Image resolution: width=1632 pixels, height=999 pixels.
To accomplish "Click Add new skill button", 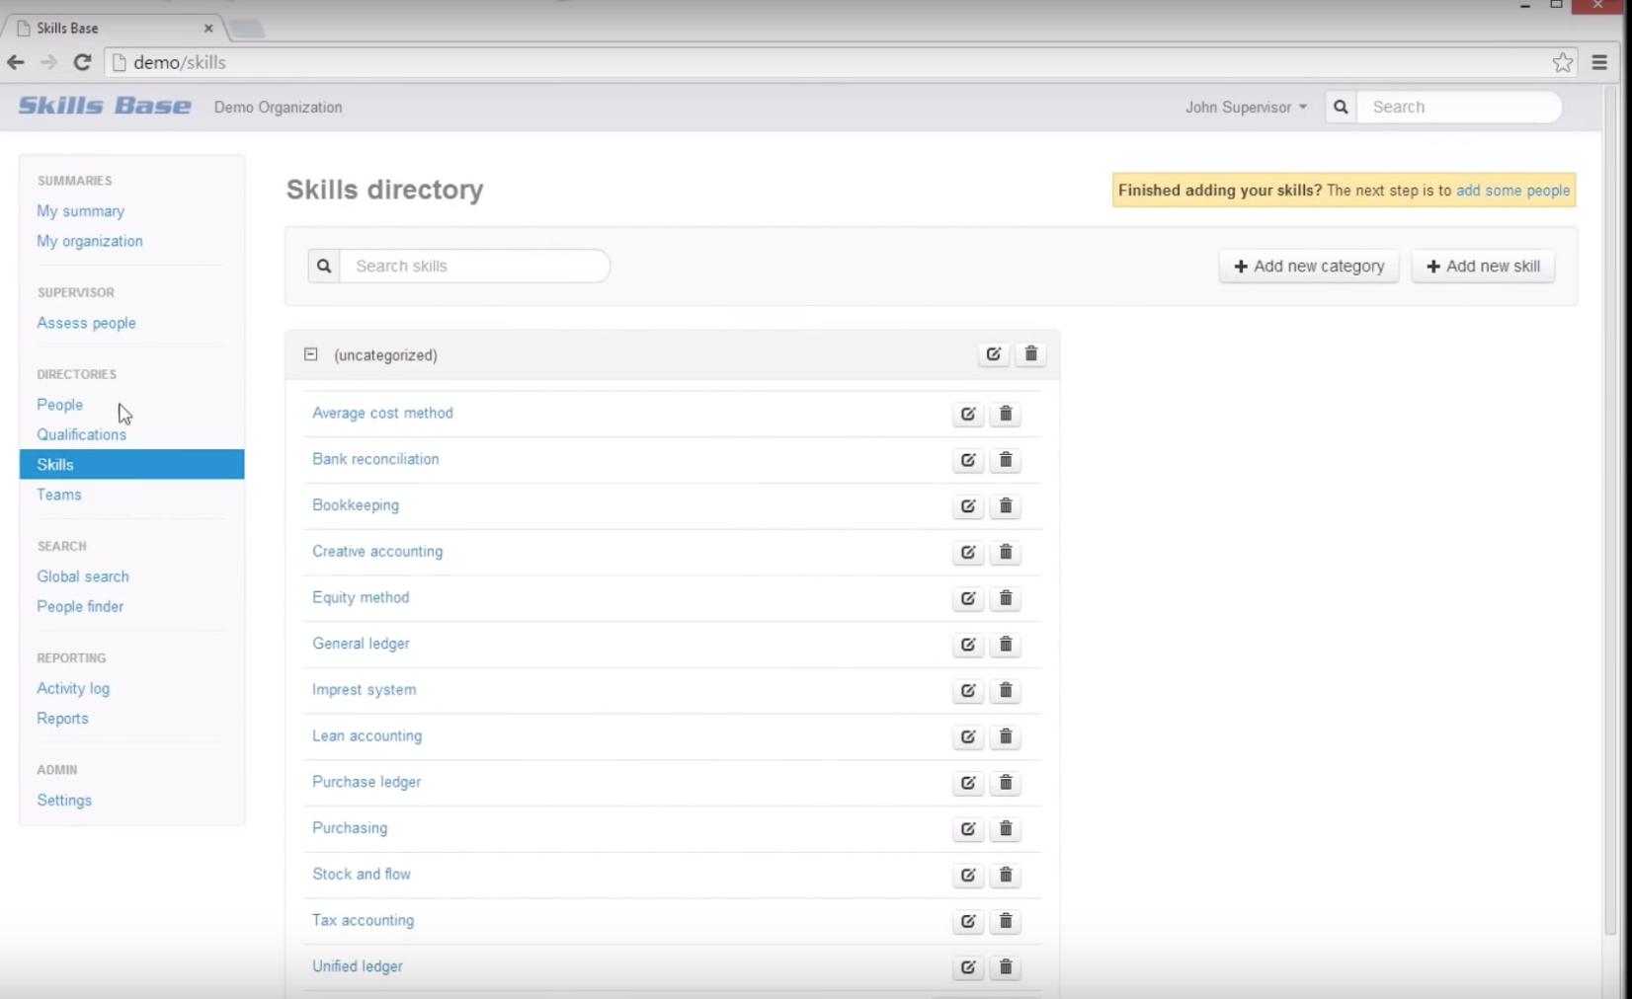I will pos(1483,267).
